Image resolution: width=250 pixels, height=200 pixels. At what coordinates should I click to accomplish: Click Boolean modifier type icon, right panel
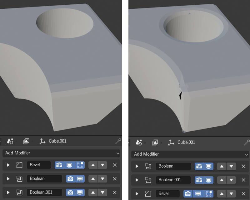[148, 166]
